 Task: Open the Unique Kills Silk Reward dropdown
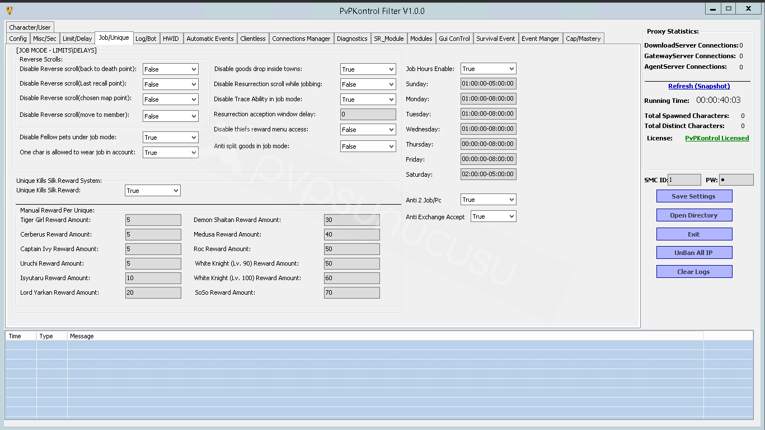click(x=153, y=191)
